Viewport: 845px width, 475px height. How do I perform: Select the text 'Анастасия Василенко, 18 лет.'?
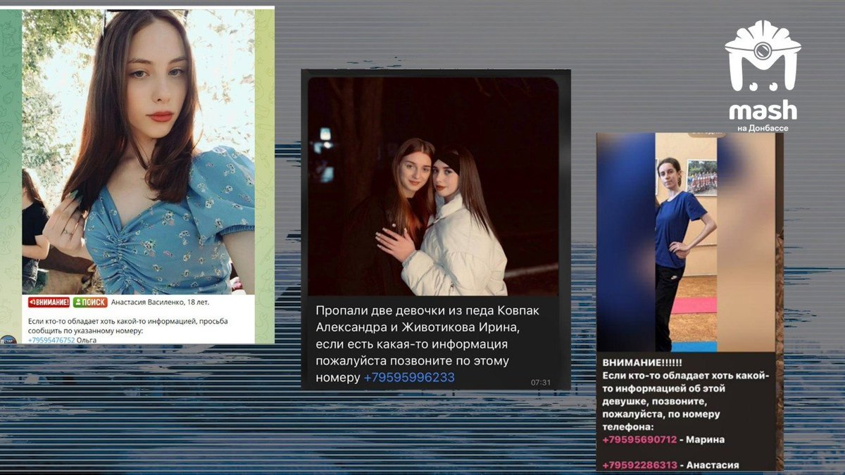161,303
